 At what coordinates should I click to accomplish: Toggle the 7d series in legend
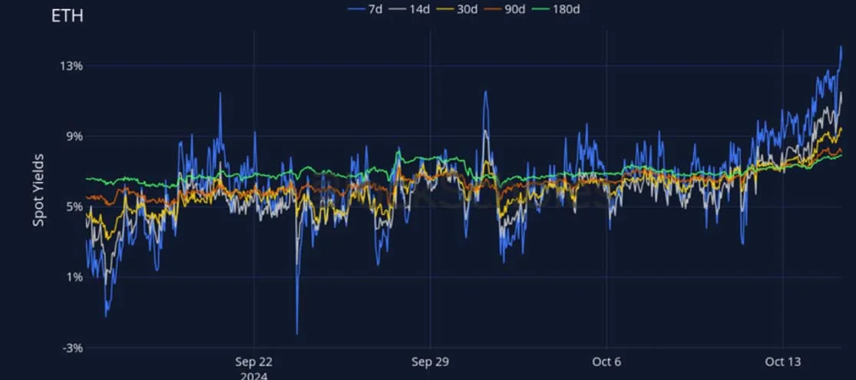365,9
